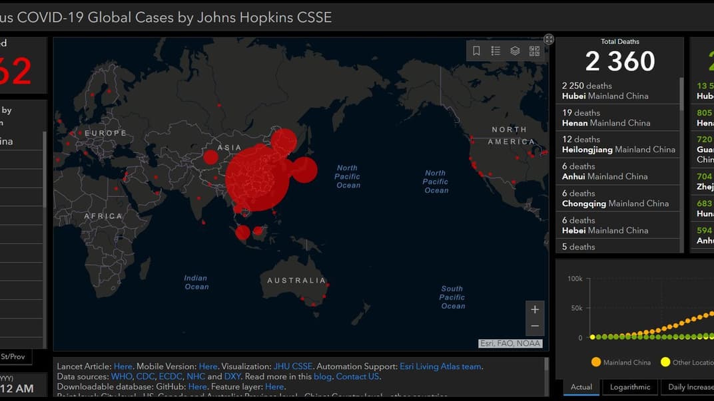Open the JHU CSSE visualization link
714x401 pixels.
(x=292, y=366)
